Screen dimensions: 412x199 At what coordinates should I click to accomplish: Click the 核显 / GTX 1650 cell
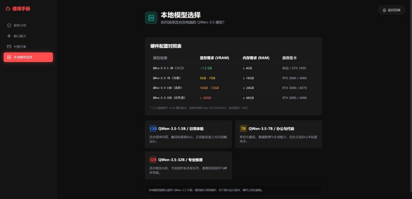click(x=294, y=68)
